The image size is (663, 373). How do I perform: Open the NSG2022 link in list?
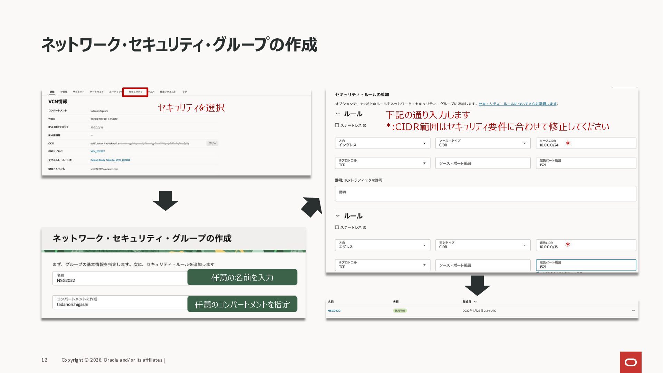click(334, 311)
